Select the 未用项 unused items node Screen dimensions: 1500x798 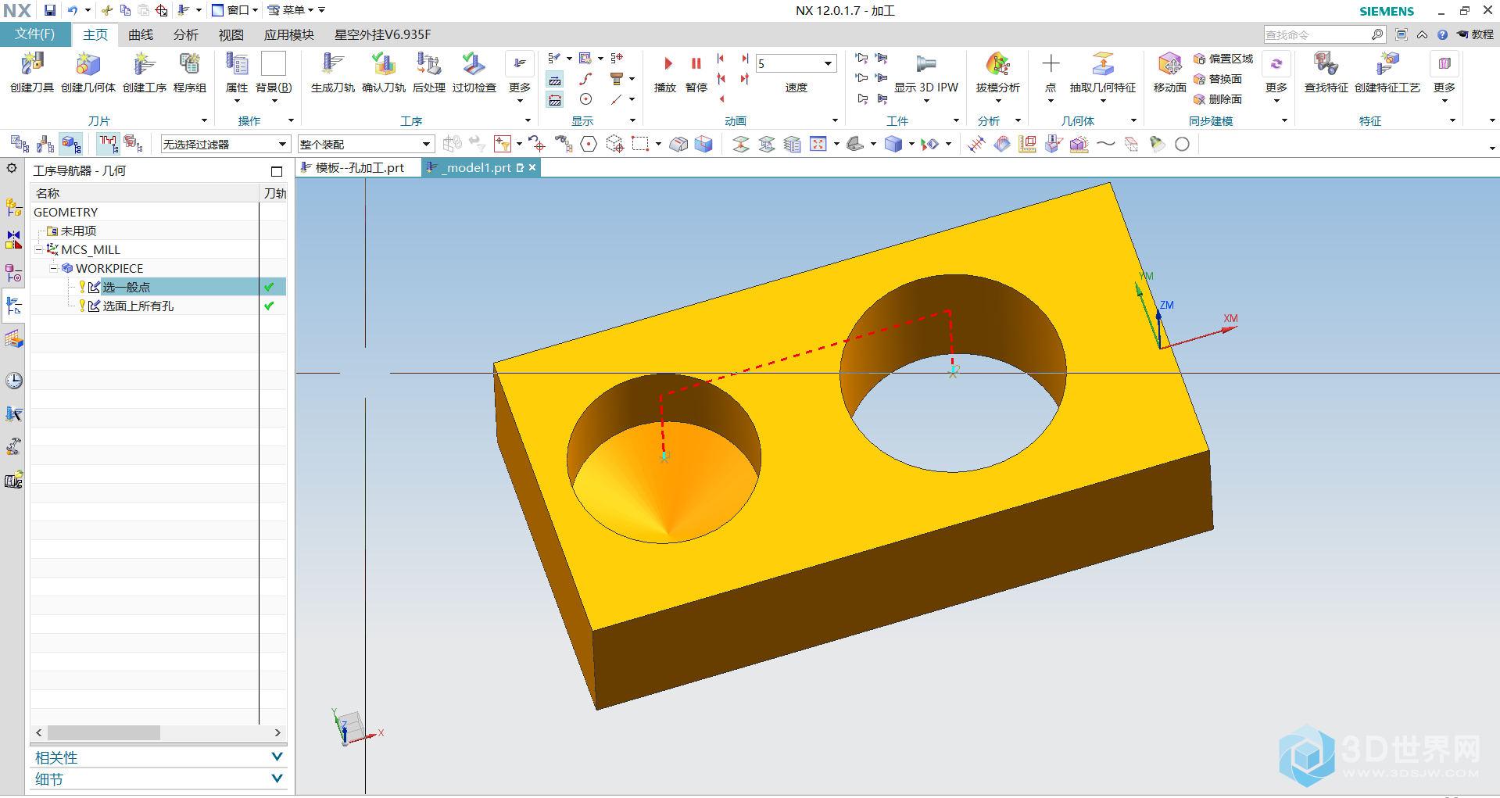point(78,231)
